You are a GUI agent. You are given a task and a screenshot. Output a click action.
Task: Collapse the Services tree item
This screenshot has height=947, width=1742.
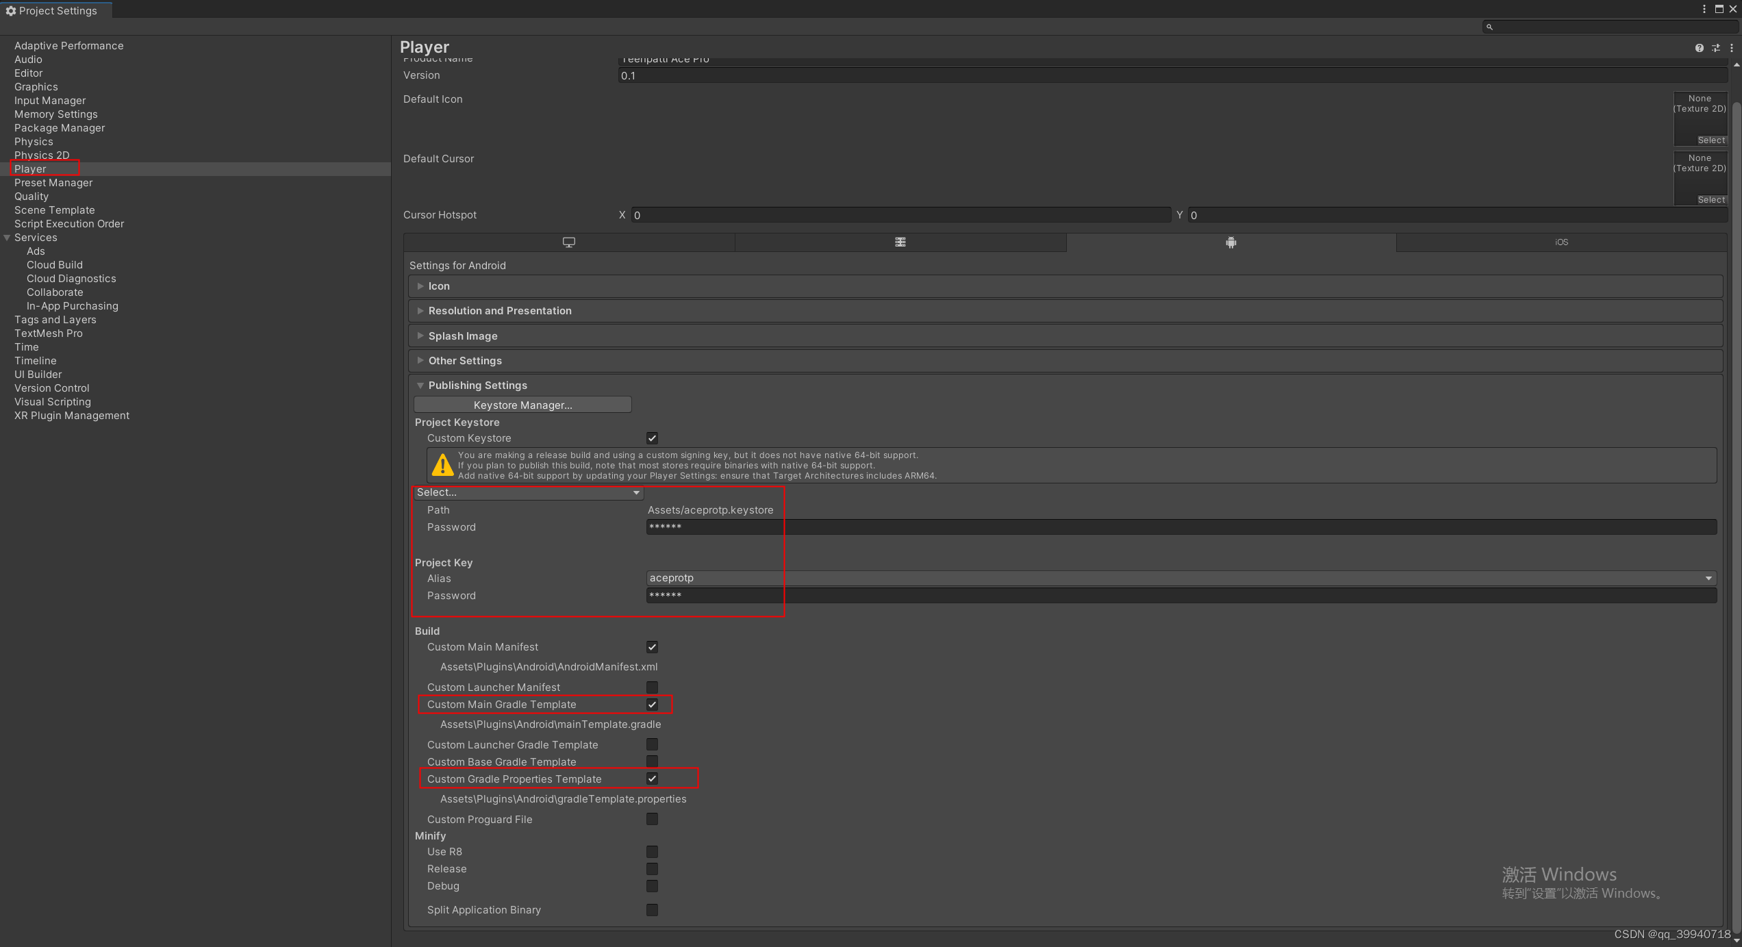7,238
